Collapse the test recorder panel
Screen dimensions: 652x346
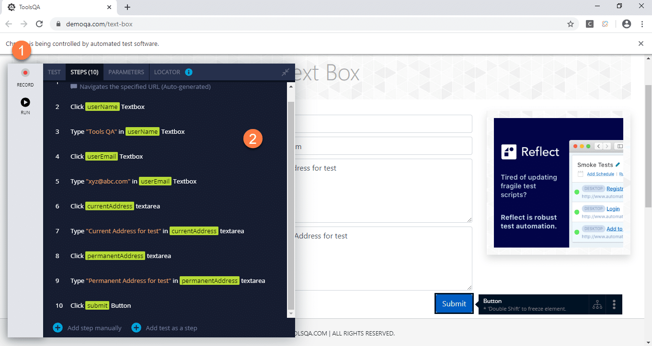click(x=286, y=72)
